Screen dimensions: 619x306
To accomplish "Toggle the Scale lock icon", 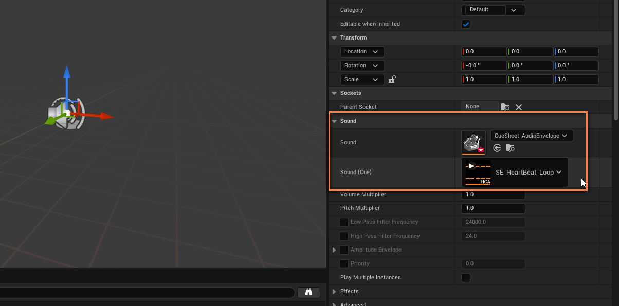I will coord(392,80).
